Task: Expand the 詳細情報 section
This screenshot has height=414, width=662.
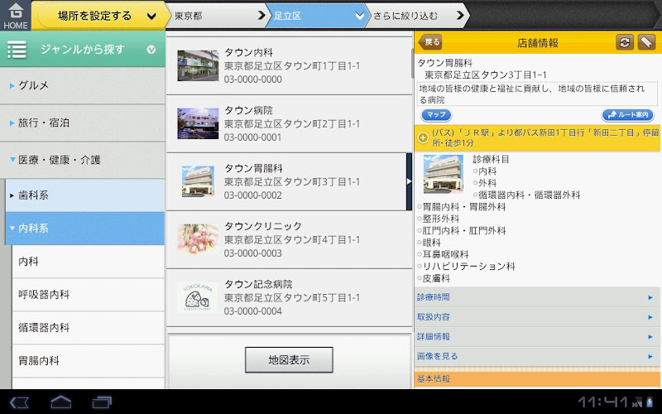Action: coord(537,337)
